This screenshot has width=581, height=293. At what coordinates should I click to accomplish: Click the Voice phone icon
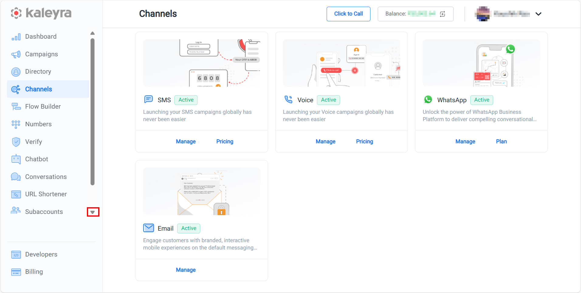pos(288,99)
